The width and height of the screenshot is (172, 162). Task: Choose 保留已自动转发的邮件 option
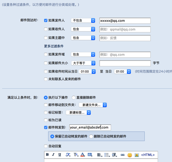(52, 136)
